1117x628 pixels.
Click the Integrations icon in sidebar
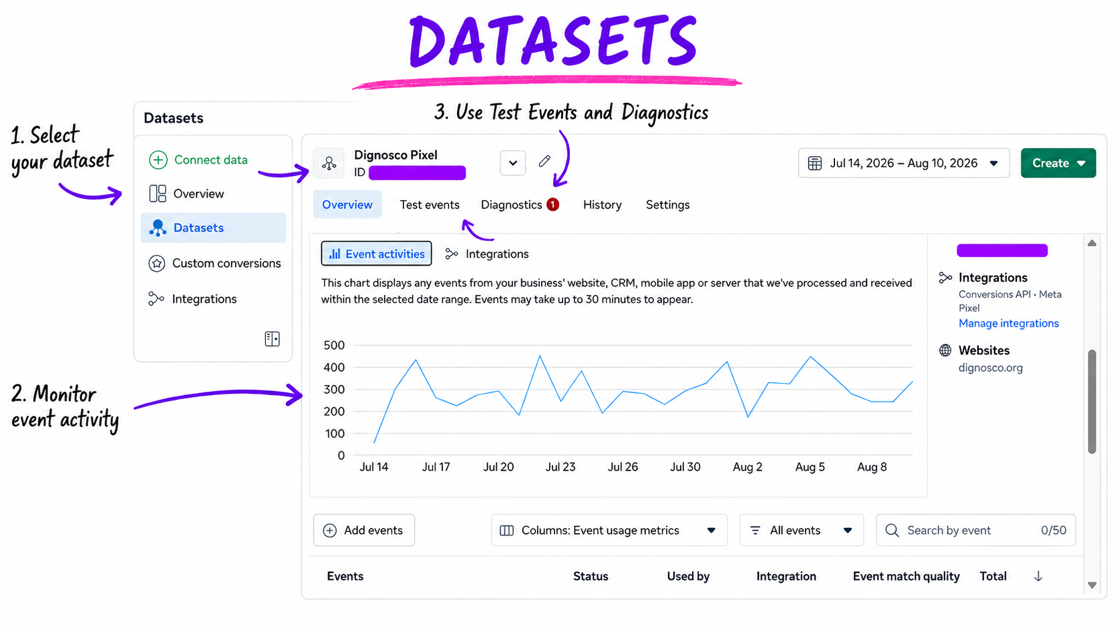click(x=156, y=299)
